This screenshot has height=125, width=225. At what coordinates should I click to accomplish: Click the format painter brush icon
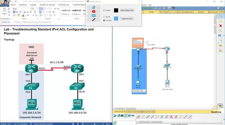(9, 15)
